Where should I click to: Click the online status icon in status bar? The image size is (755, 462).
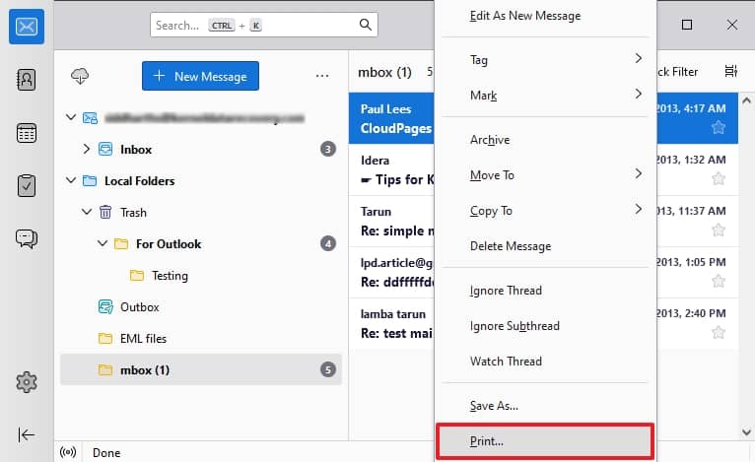pos(68,452)
